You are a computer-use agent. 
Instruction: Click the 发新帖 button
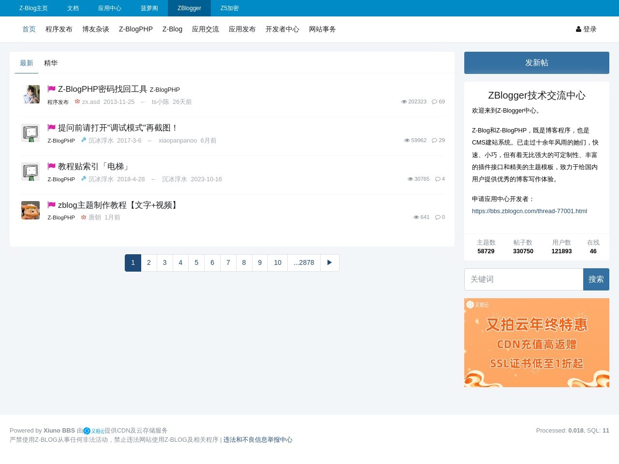[x=537, y=63]
